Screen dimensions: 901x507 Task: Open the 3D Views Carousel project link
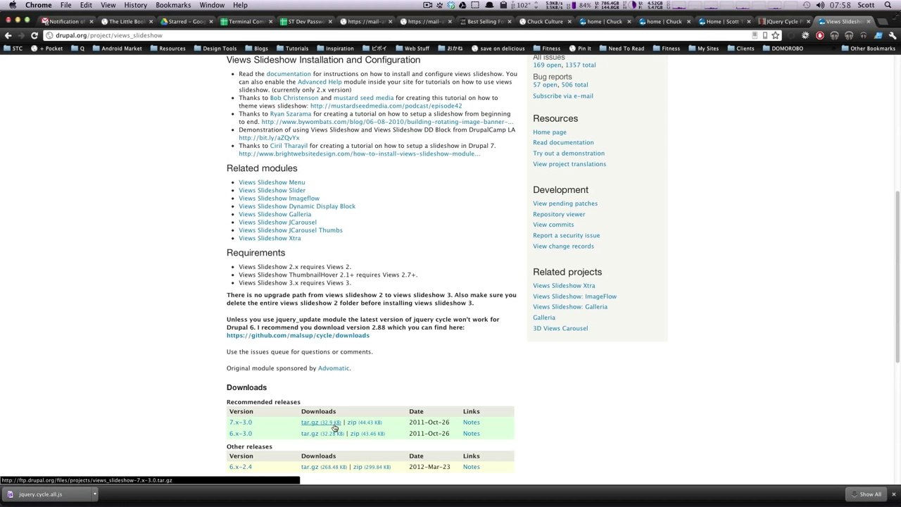tap(560, 328)
